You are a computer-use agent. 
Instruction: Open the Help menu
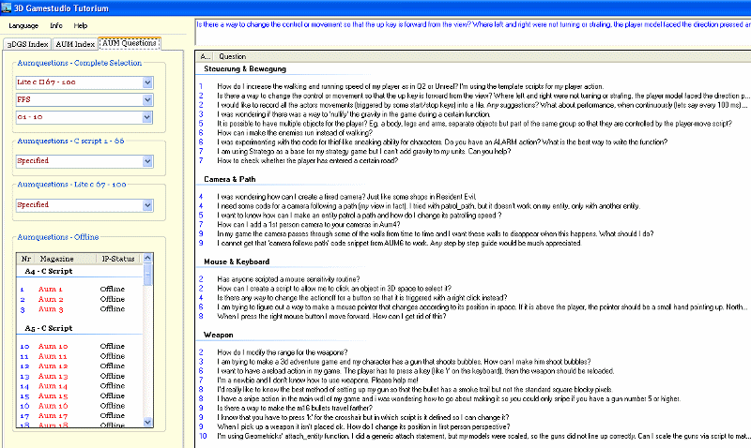81,26
